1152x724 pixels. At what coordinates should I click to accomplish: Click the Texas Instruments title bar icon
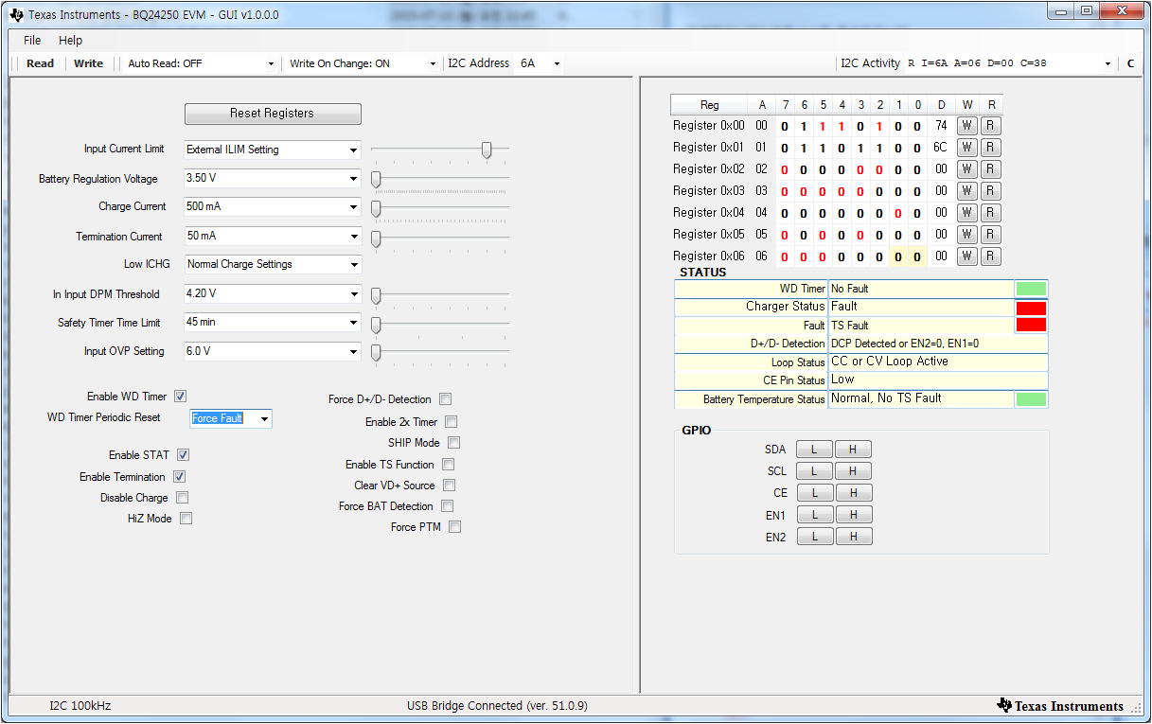(16, 15)
